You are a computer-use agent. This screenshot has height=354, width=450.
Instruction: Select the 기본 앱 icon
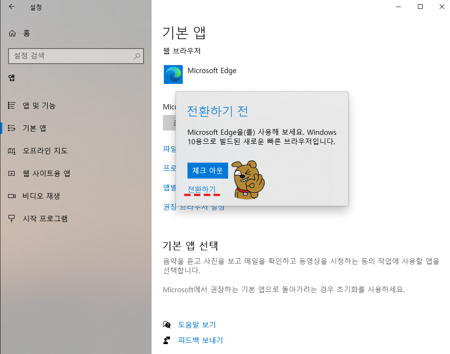point(12,128)
